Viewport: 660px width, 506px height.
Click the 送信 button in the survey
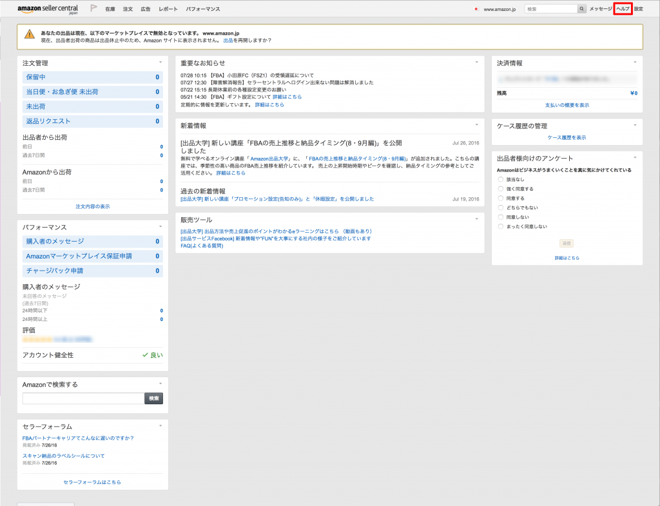pos(567,243)
